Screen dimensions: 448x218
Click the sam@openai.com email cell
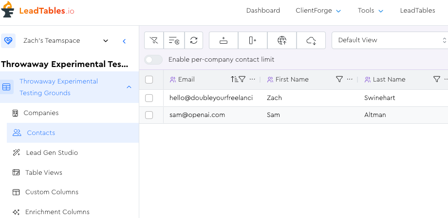coord(197,115)
